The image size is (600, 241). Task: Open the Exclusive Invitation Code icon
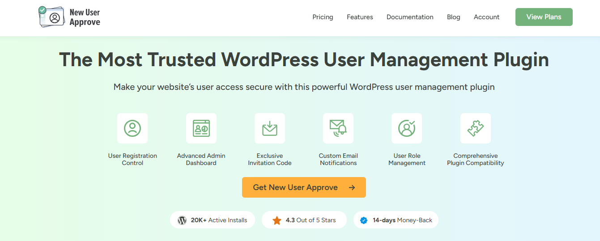[x=270, y=128]
